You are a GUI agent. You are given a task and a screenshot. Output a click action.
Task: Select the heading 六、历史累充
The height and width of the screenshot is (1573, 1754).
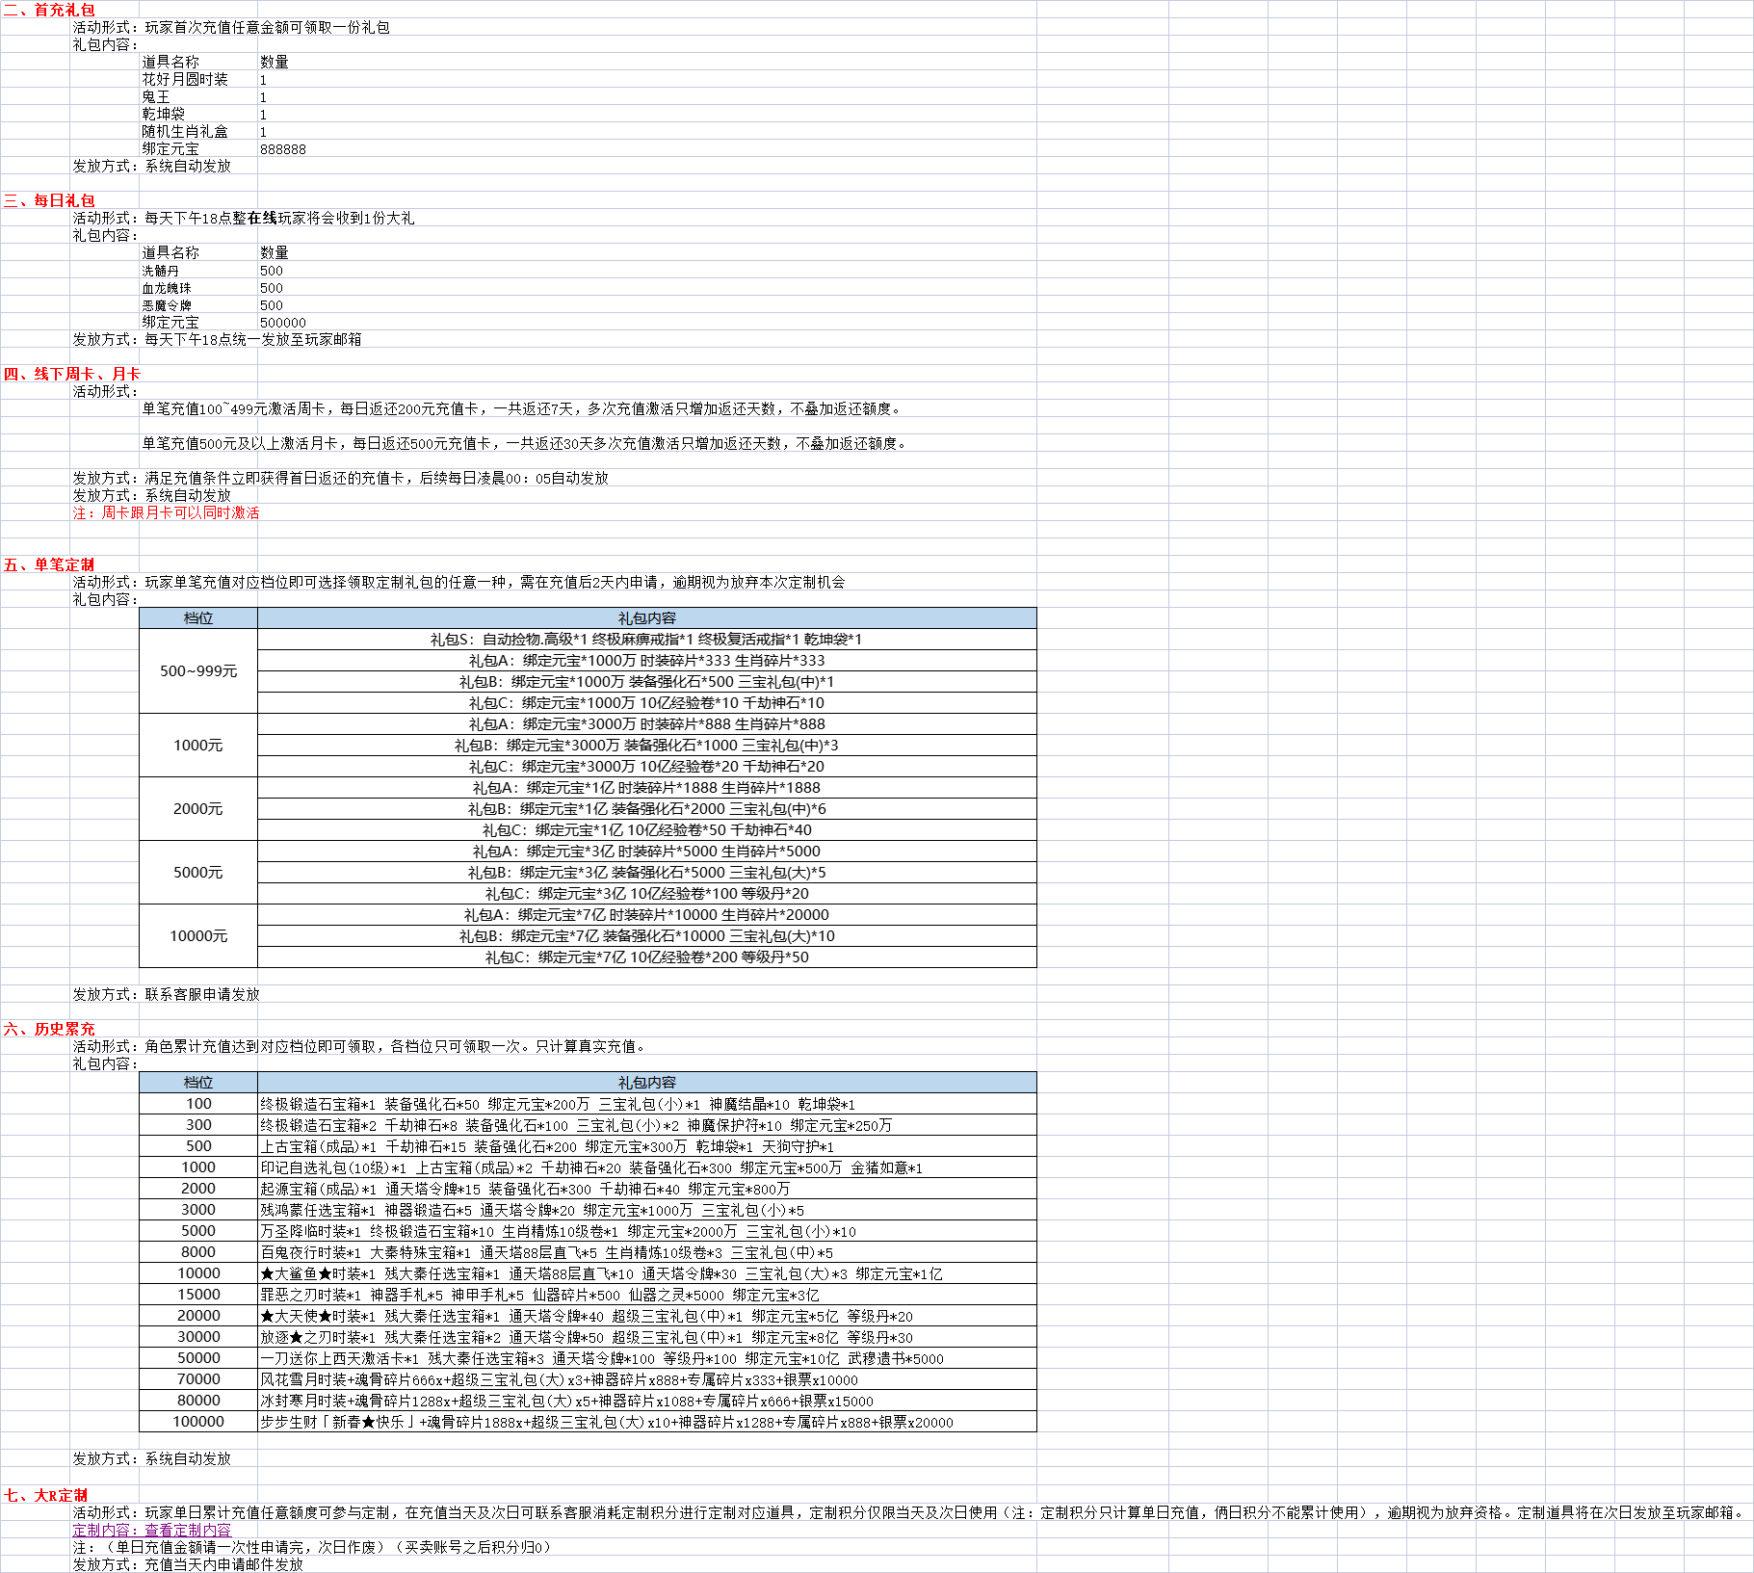click(49, 1029)
